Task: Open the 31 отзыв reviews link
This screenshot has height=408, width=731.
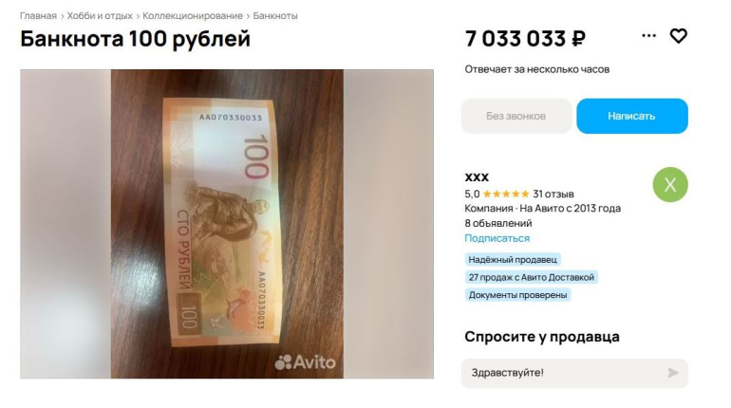Action: pos(553,194)
